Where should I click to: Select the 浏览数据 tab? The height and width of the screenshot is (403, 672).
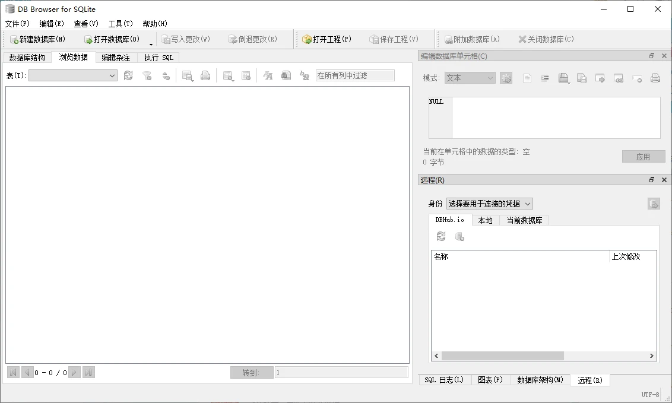coord(73,57)
